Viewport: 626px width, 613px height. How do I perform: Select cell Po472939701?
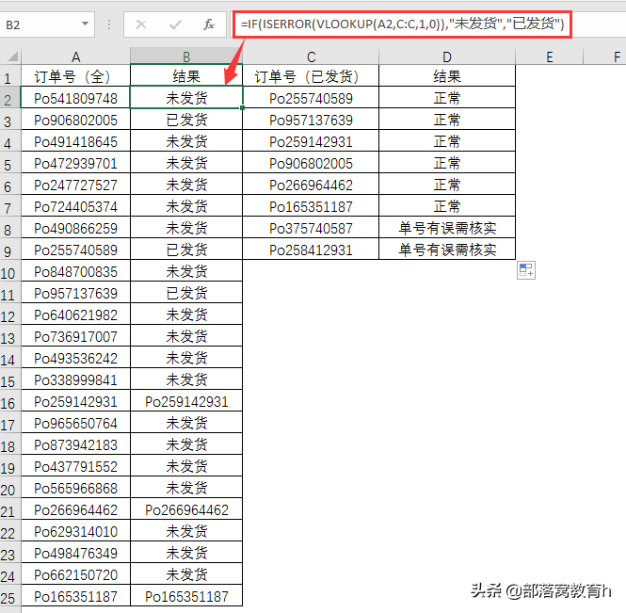75,163
